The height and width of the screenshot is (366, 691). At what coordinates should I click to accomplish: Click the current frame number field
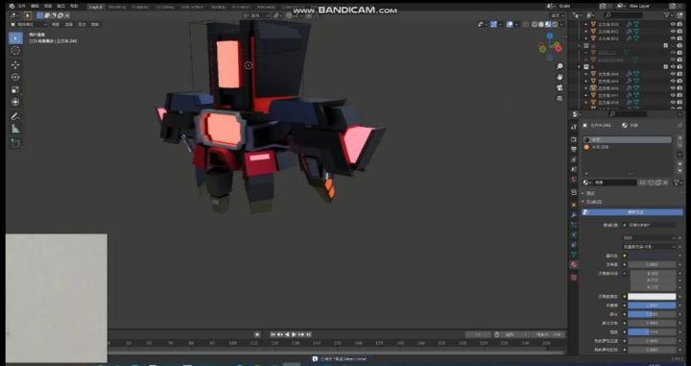click(x=478, y=334)
